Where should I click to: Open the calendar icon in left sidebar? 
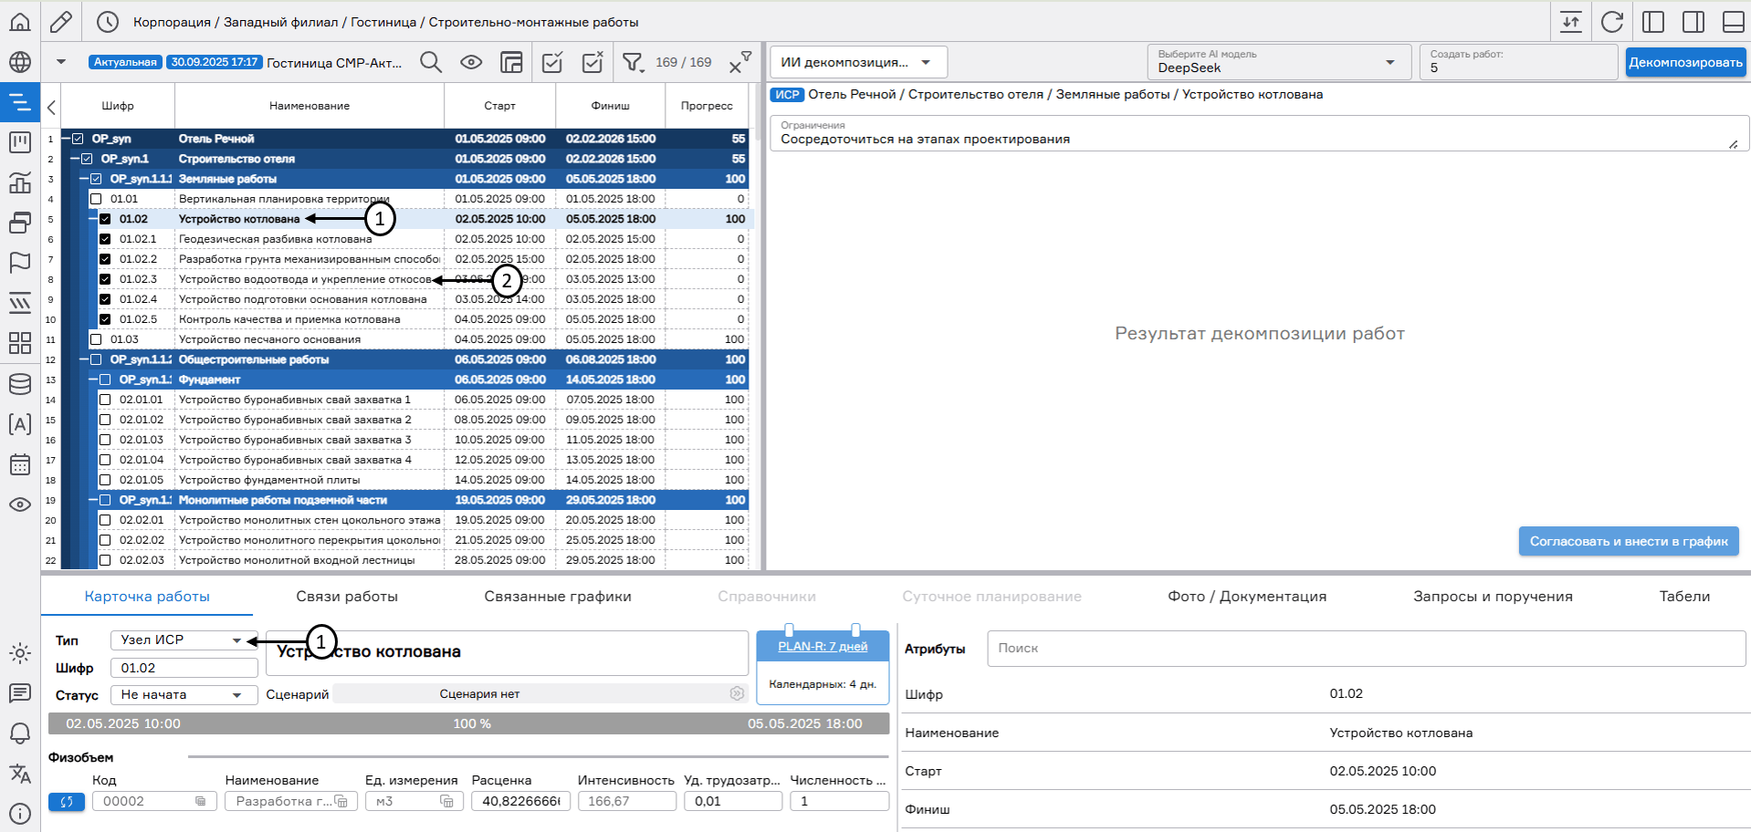[20, 464]
